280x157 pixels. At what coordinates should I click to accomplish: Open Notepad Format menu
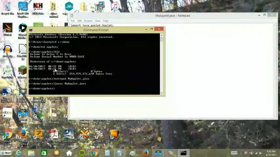pyautogui.click(x=88, y=21)
